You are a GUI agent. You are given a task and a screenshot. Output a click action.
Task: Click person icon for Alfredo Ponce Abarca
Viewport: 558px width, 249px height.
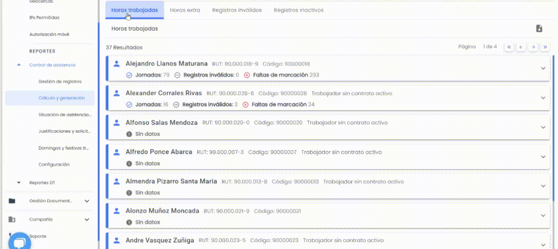[x=116, y=152]
